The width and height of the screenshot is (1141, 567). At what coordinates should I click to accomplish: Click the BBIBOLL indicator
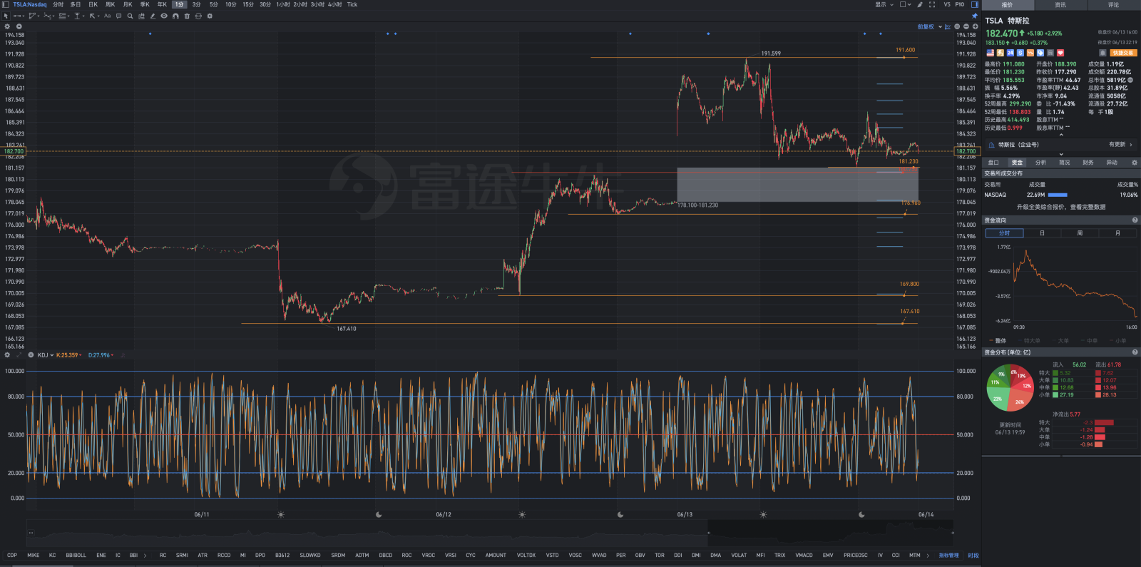tap(76, 555)
